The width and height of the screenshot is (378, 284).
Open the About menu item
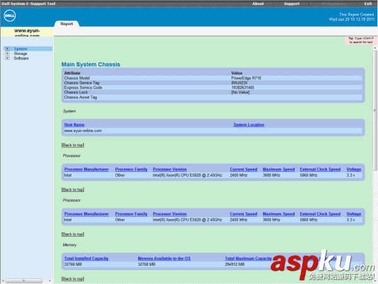point(258,4)
